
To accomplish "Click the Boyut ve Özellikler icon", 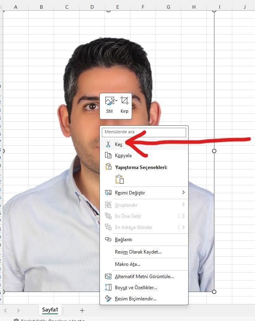I will point(108,287).
